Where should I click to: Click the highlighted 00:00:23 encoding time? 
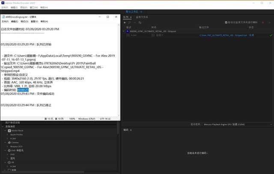click(x=23, y=90)
